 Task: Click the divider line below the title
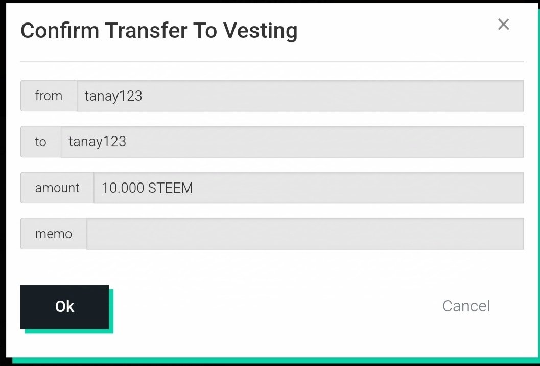tap(272, 62)
